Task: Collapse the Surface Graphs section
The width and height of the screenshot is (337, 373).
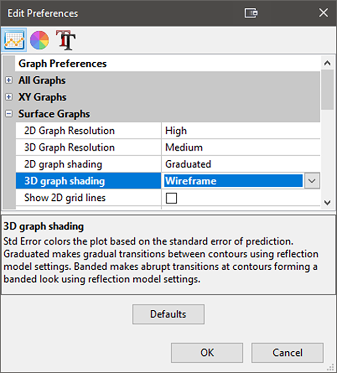Action: point(9,114)
